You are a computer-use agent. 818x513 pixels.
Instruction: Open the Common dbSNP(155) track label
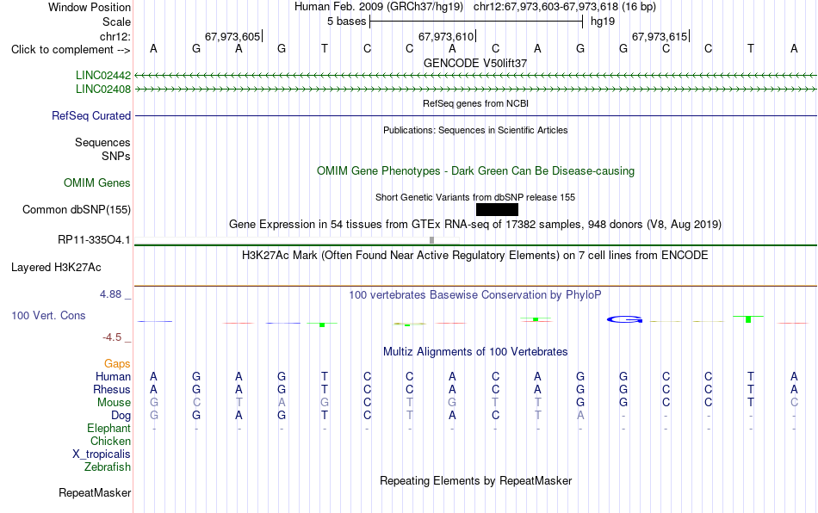tap(77, 209)
